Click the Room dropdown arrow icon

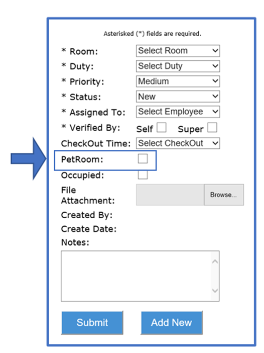(215, 50)
